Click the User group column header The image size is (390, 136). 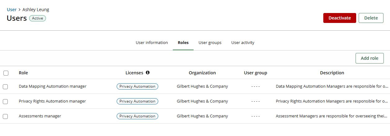[256, 73]
